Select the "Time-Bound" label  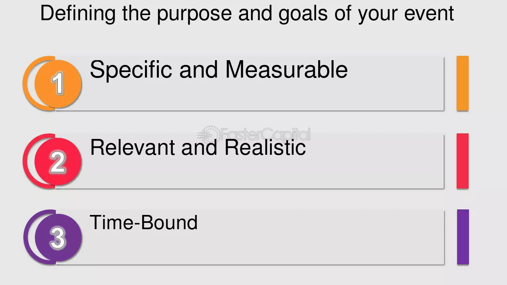click(x=144, y=222)
